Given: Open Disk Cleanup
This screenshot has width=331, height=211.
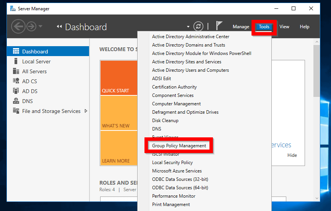Looking at the screenshot, I should [x=165, y=121].
